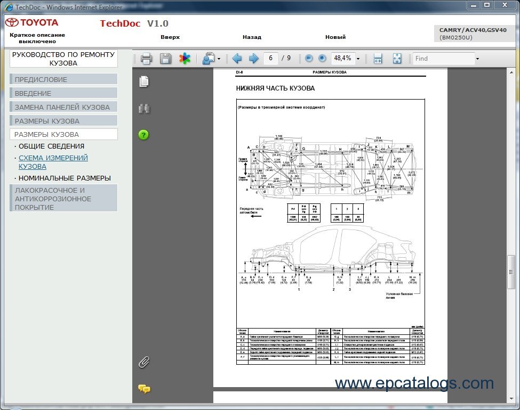This screenshot has width=520, height=410.
Task: Click the zoom percentage field 48,4%
Action: pyautogui.click(x=342, y=58)
